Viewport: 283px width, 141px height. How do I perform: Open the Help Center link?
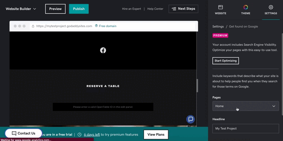point(155,9)
